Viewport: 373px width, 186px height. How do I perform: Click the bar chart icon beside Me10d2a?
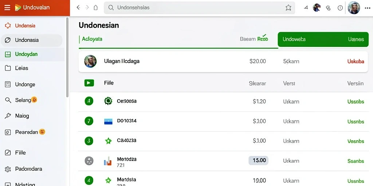[108, 161]
